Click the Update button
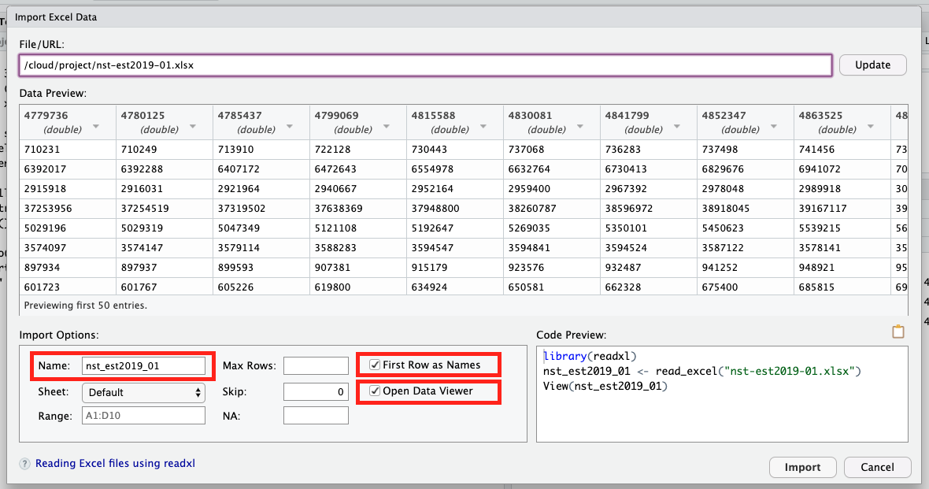 tap(872, 65)
